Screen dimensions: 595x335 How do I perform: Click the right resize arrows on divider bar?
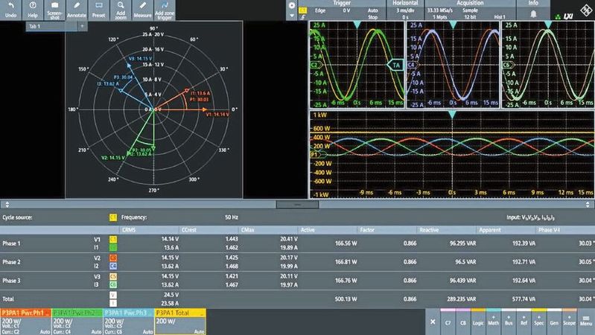588,205
